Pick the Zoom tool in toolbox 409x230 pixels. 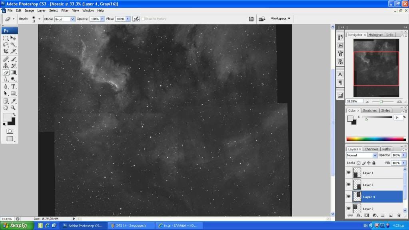pyautogui.click(x=13, y=108)
